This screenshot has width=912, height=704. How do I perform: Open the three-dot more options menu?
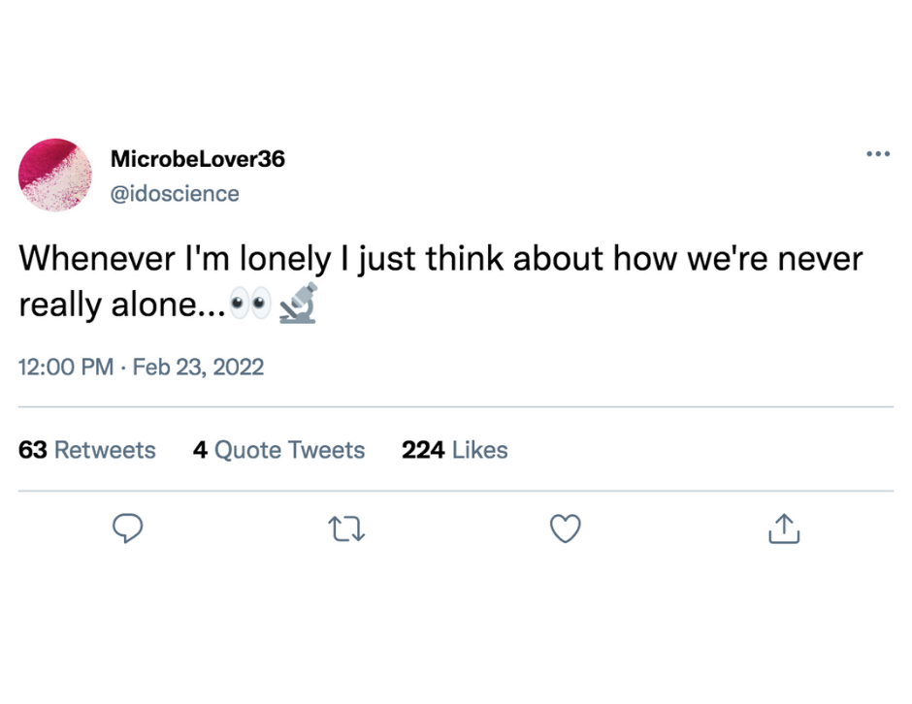878,153
